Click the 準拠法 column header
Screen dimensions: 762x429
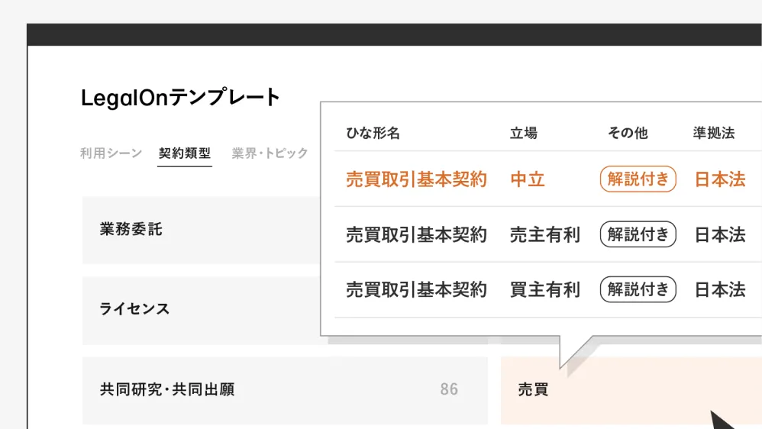point(713,134)
